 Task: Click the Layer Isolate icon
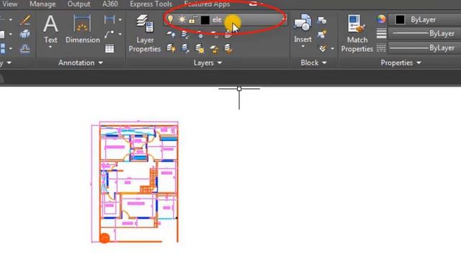tap(185, 35)
